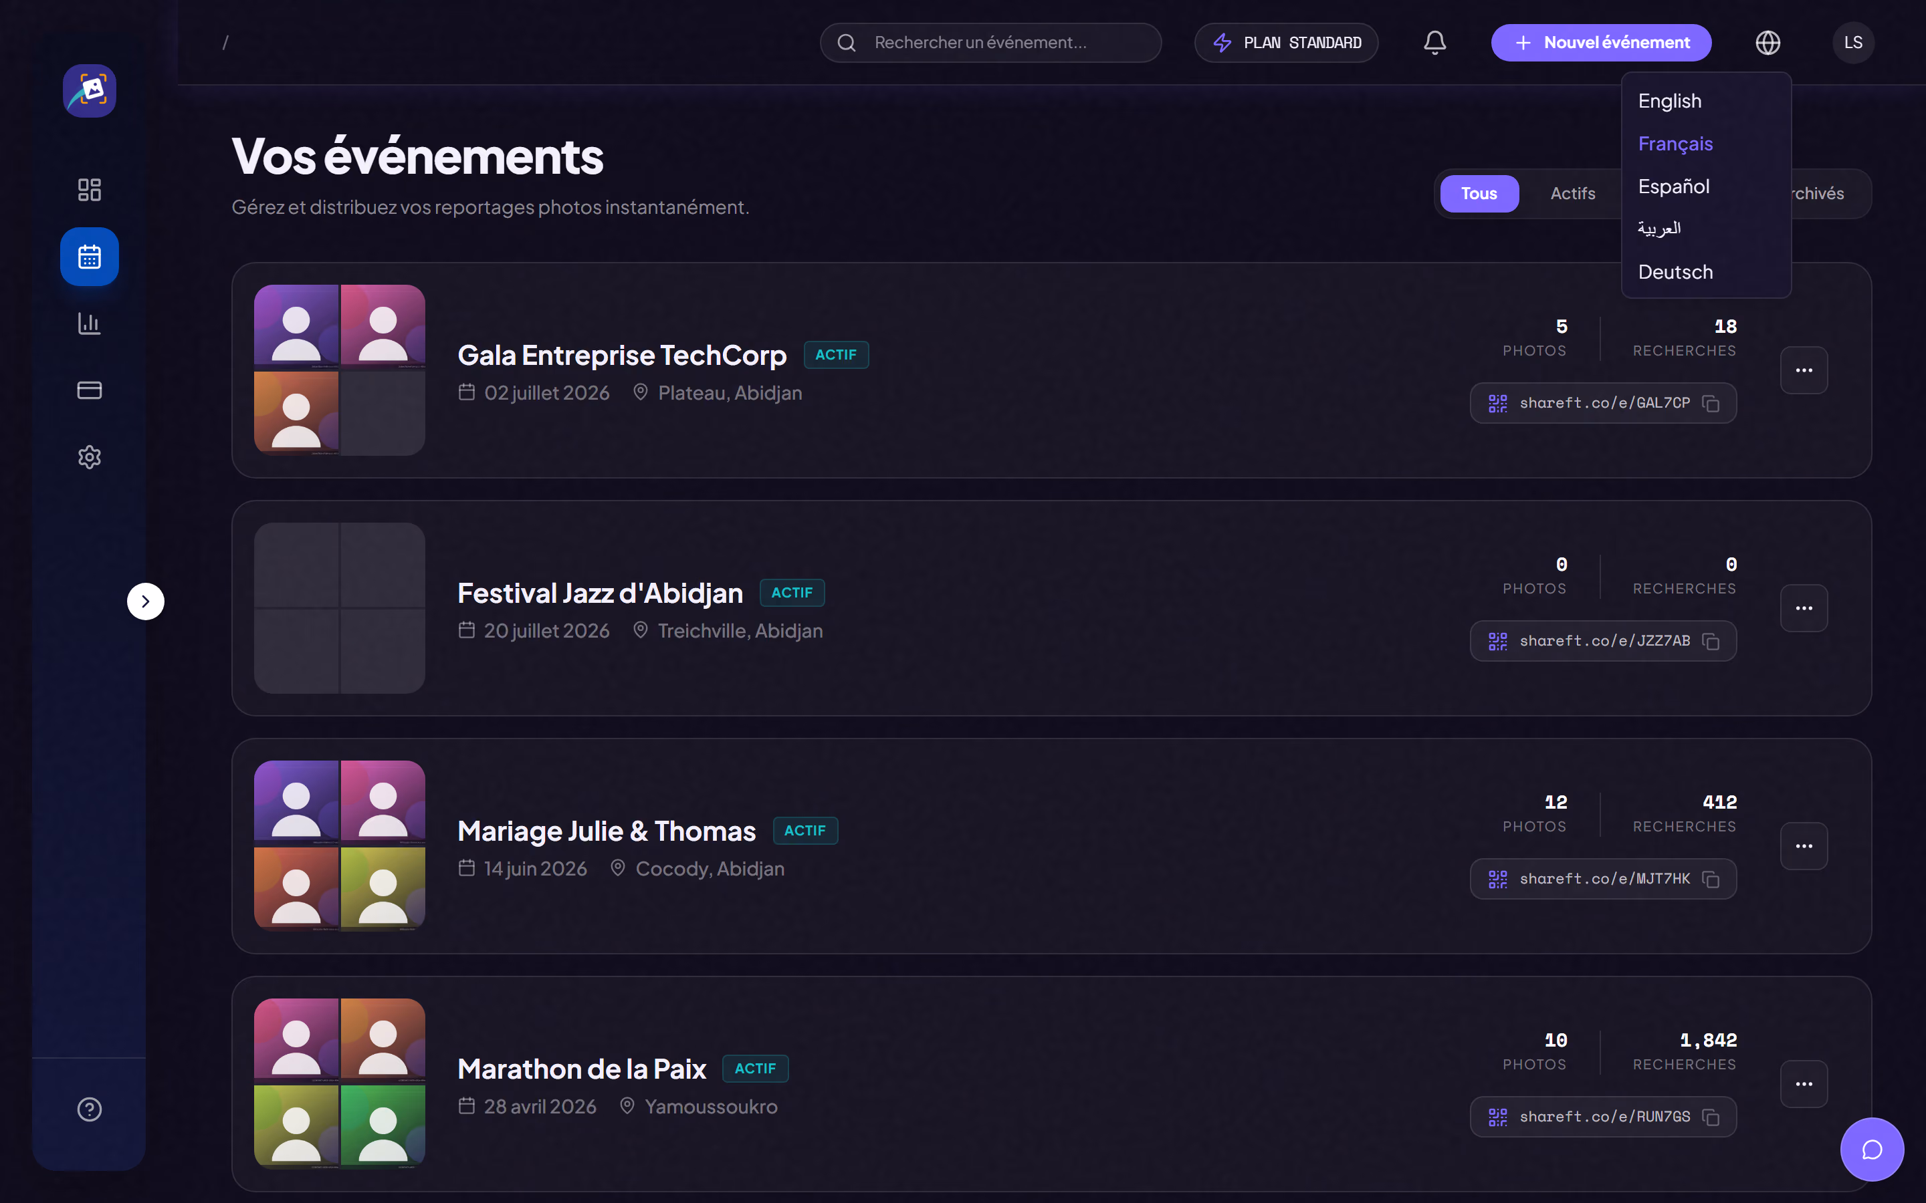
Task: Select the Tous filter tab
Action: click(x=1479, y=193)
